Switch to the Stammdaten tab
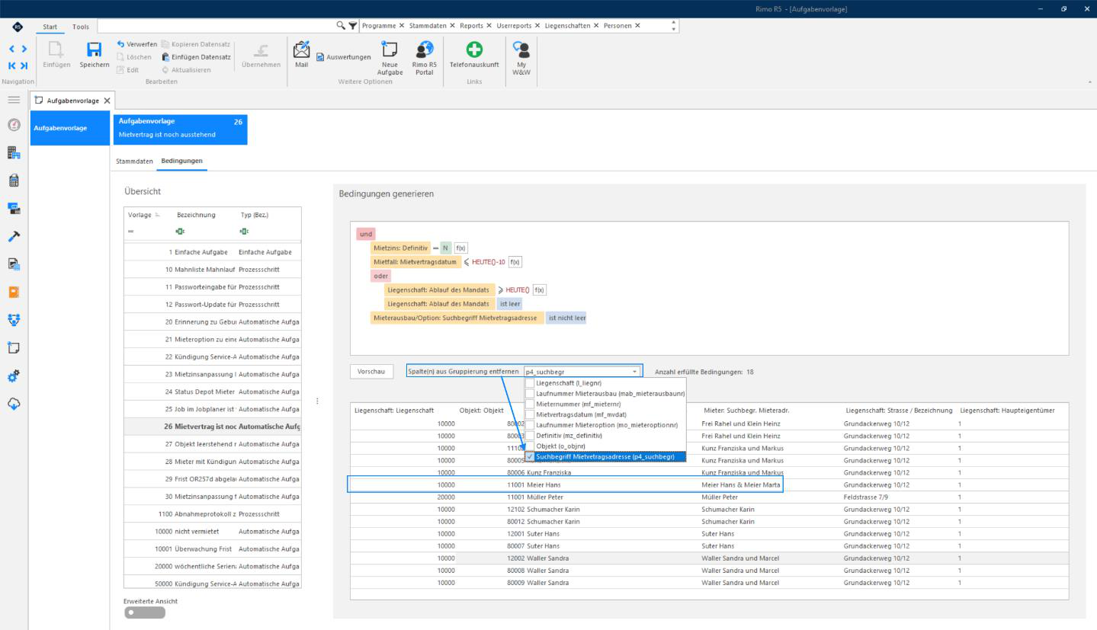The height and width of the screenshot is (630, 1097). coord(134,161)
